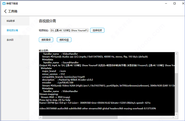This screenshot has width=185, height=121.
Task: Click the 提取视频 button
Action: 64,40
